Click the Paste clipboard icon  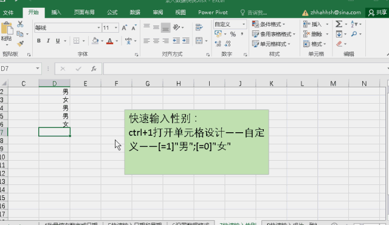coord(7,28)
